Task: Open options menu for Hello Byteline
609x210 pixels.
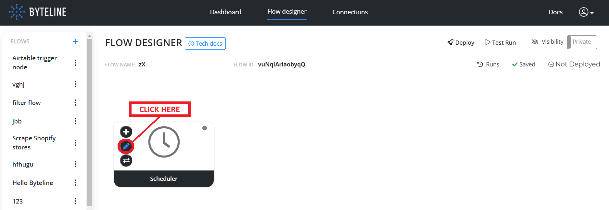Action: click(x=75, y=183)
